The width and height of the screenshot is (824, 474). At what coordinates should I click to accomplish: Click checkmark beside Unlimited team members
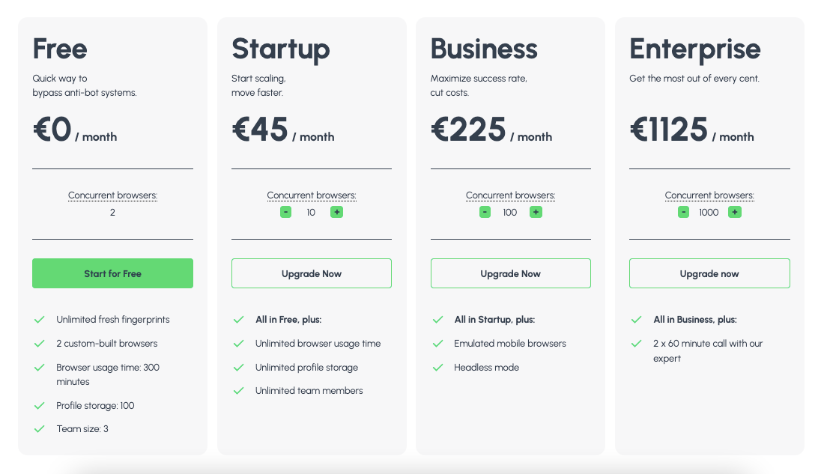pyautogui.click(x=239, y=391)
